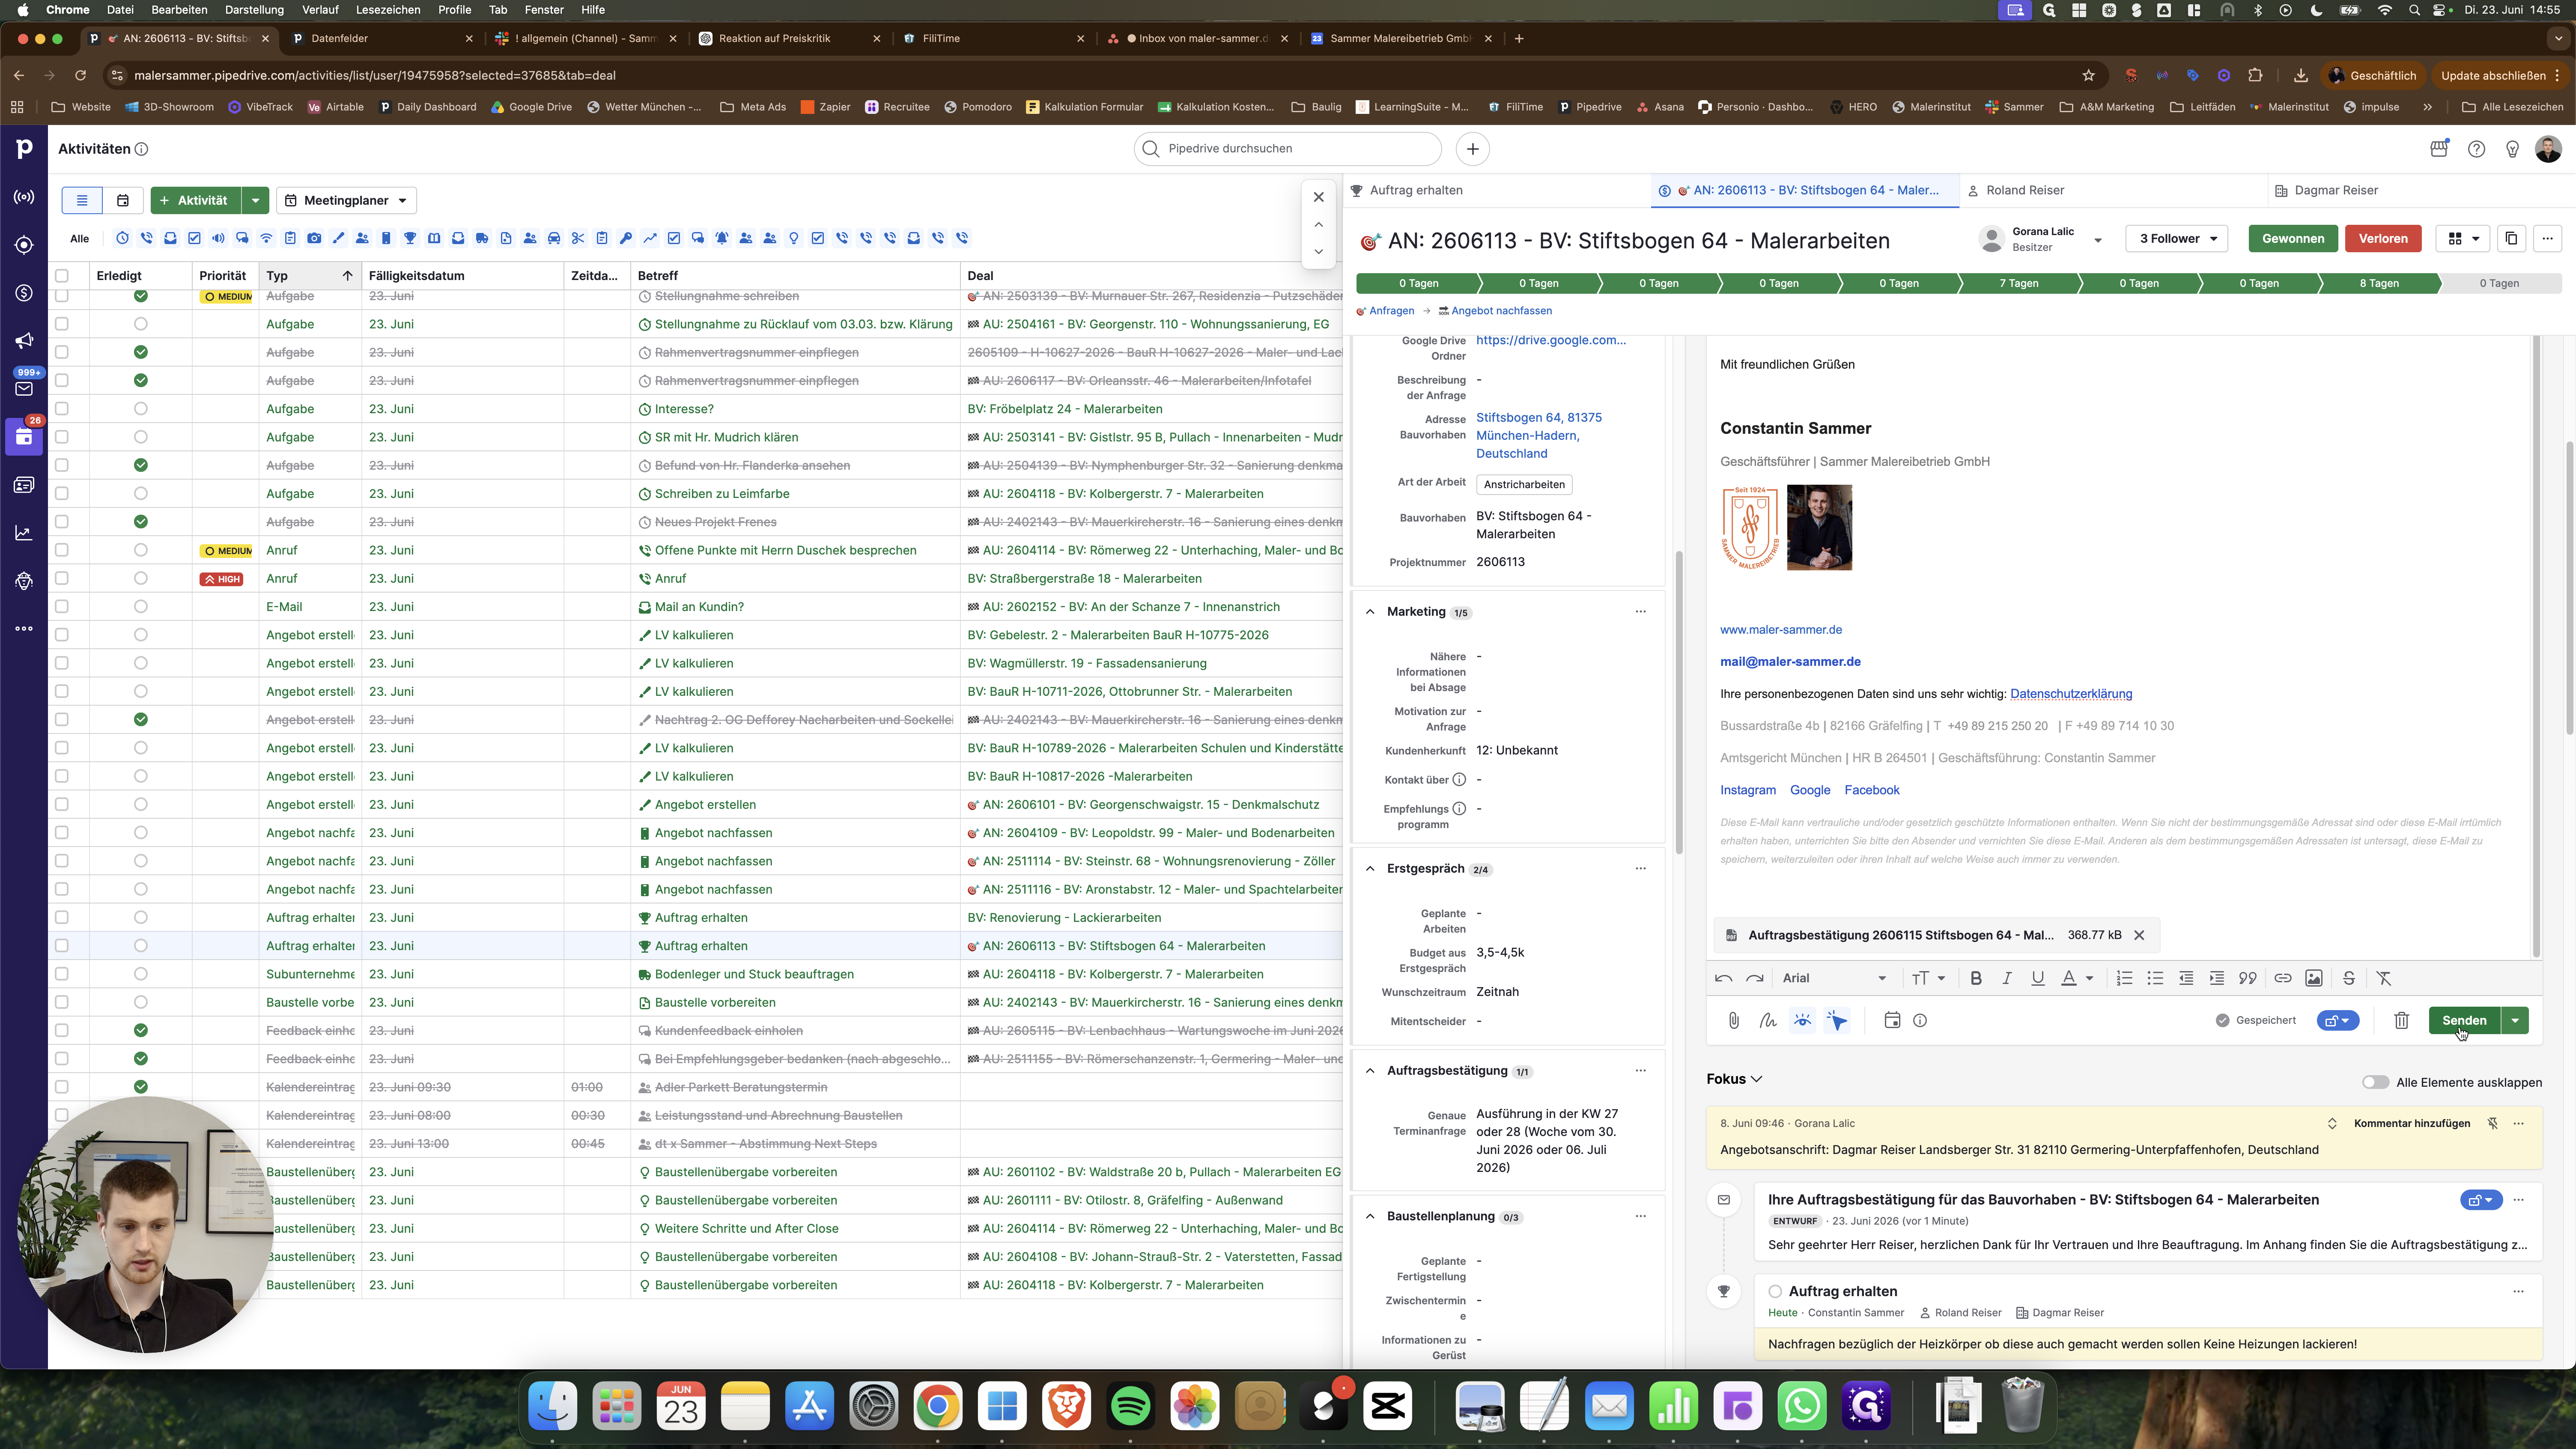The height and width of the screenshot is (1449, 2576).
Task: Mark 'Mail an Kundin?' activity done
Action: [x=140, y=607]
